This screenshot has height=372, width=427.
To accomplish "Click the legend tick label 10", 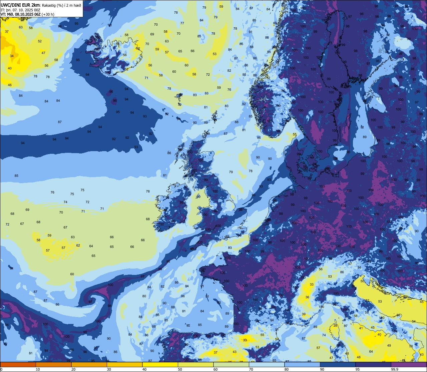I will click(38, 369).
